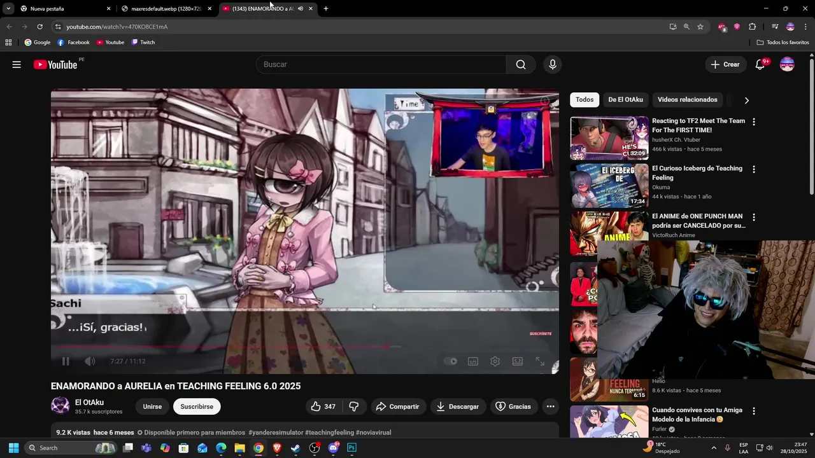This screenshot has width=815, height=458.
Task: Open Discord from the taskbar
Action: (x=334, y=448)
